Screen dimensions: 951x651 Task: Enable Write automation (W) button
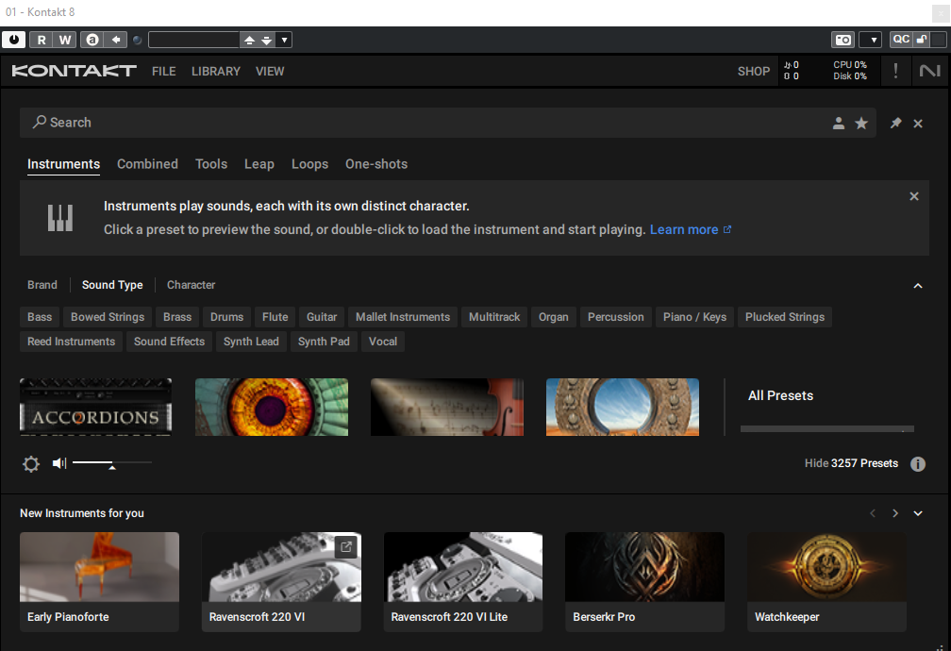click(65, 40)
